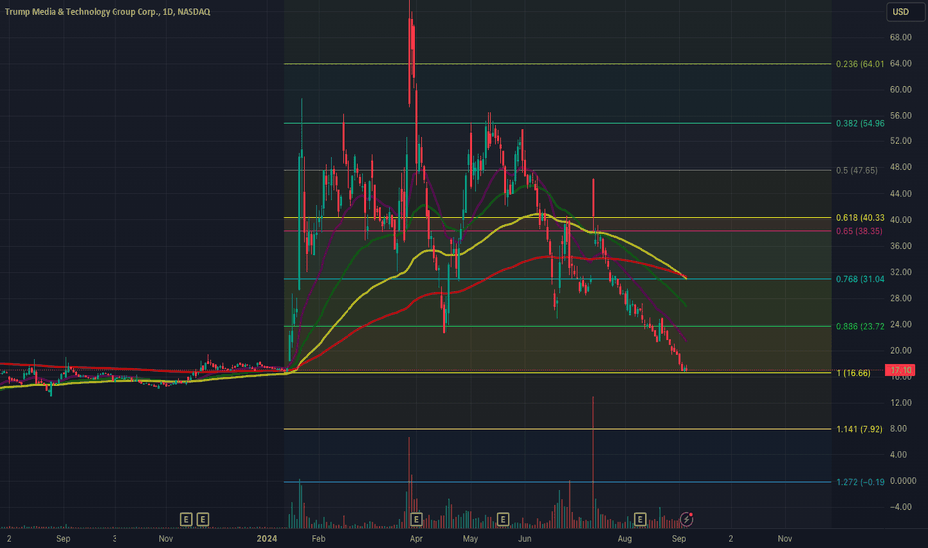Select the 0.618 (40.33) Fibonacci label
Viewport: 928px width, 548px height.
860,218
